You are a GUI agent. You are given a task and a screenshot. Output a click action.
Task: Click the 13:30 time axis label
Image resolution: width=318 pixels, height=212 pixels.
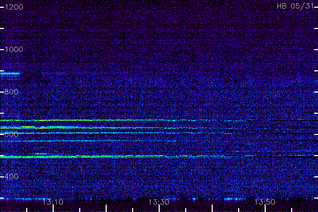[159, 202]
